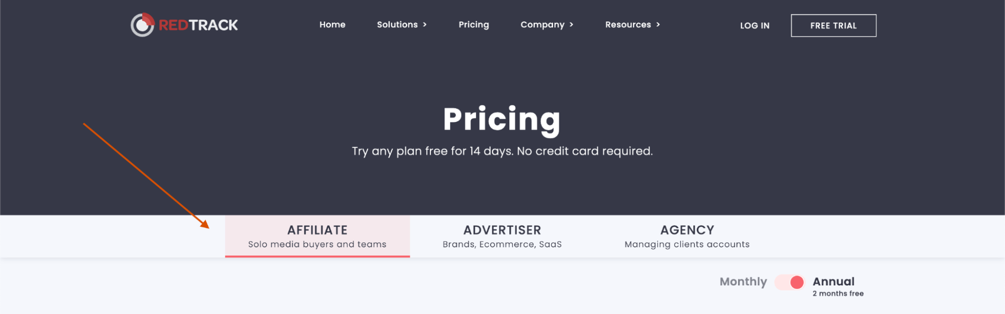1005x314 pixels.
Task: Go to Pricing in the navigation
Action: (474, 25)
